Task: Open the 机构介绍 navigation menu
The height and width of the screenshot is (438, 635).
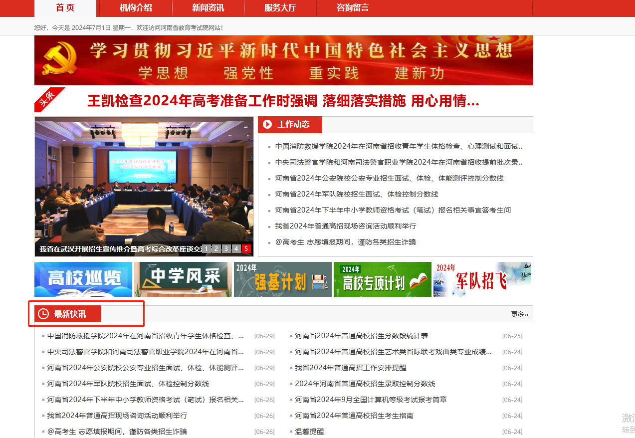Action: tap(136, 7)
